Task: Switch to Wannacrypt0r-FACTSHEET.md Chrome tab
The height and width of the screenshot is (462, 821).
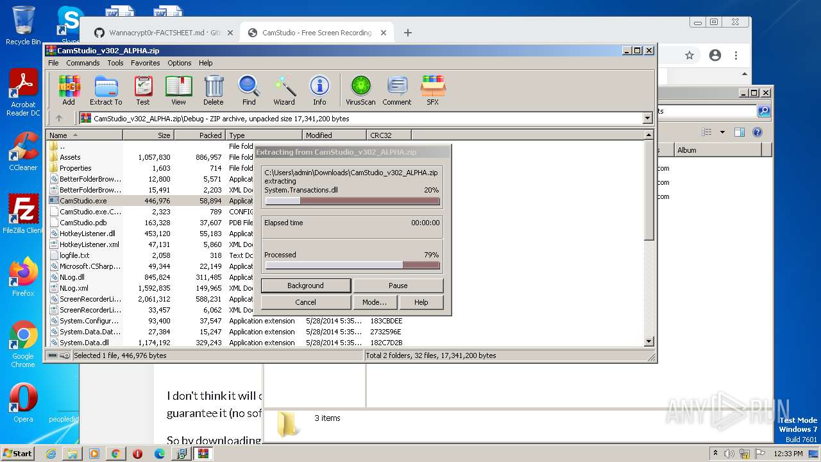Action: pos(163,33)
